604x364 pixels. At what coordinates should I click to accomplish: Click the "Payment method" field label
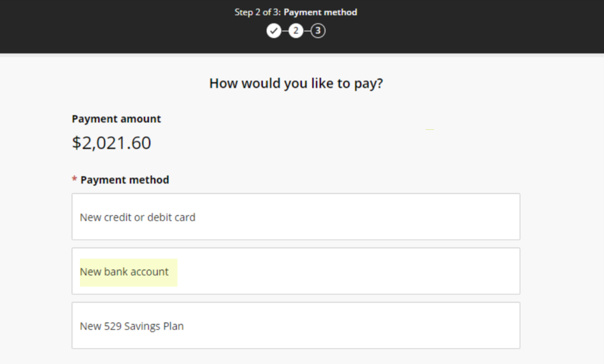125,180
